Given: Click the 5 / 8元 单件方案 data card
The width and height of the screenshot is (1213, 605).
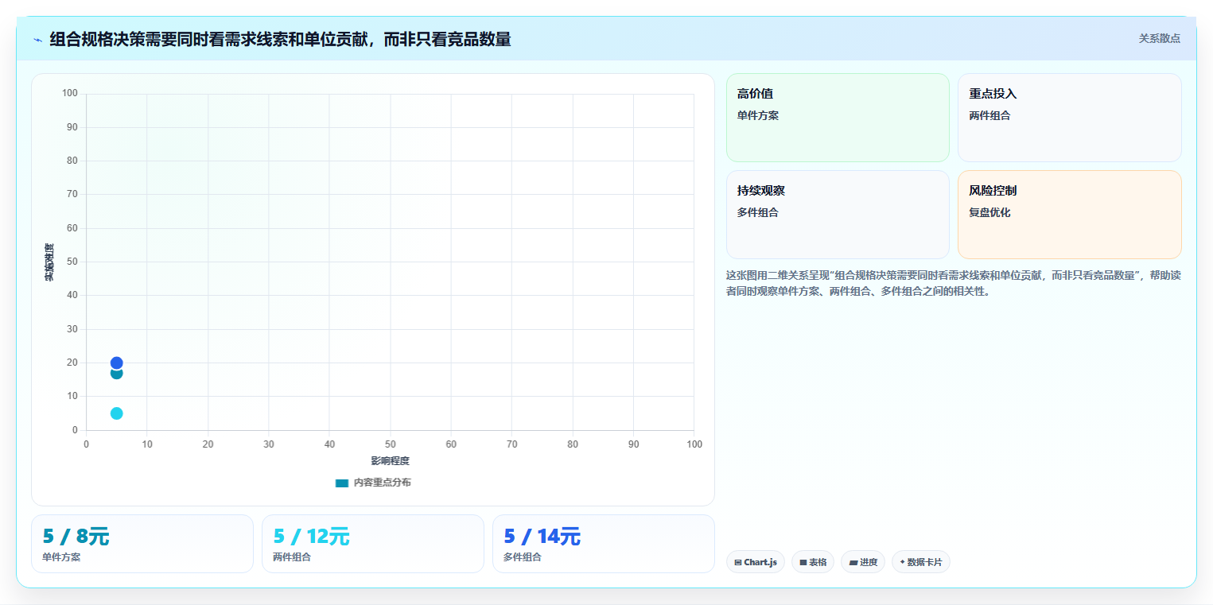Looking at the screenshot, I should point(142,544).
